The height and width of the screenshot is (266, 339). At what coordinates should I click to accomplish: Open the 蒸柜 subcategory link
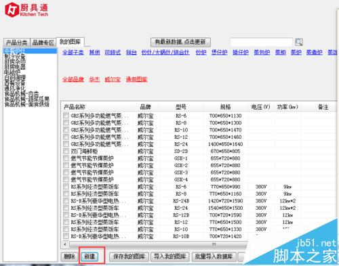[281, 52]
